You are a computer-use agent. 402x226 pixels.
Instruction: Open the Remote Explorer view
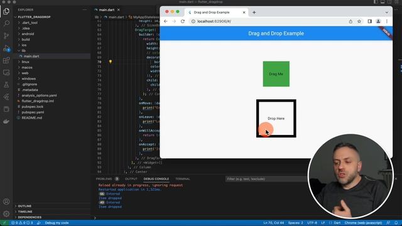(6, 73)
